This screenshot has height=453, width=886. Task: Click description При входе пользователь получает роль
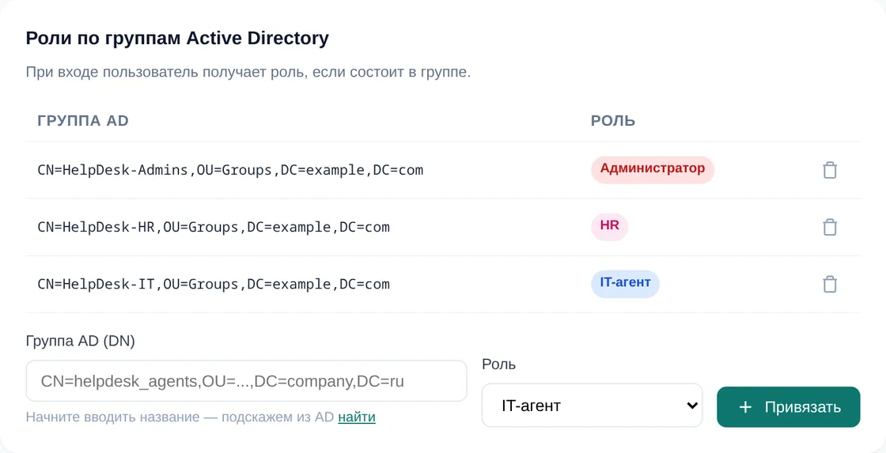[x=248, y=73]
